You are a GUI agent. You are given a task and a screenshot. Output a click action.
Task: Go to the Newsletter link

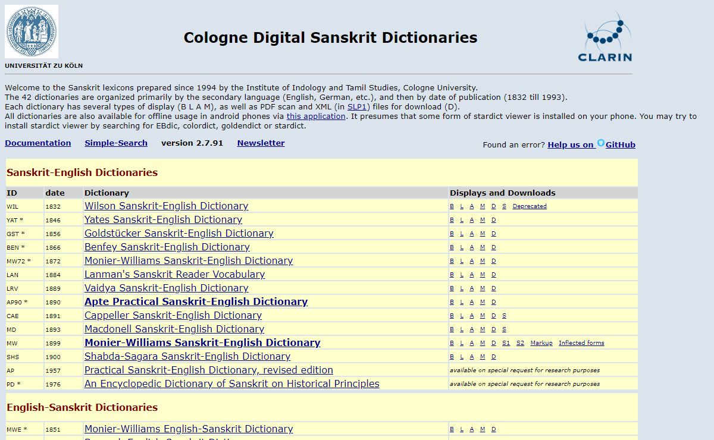point(261,143)
